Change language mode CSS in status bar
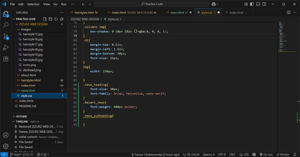 [246, 155]
